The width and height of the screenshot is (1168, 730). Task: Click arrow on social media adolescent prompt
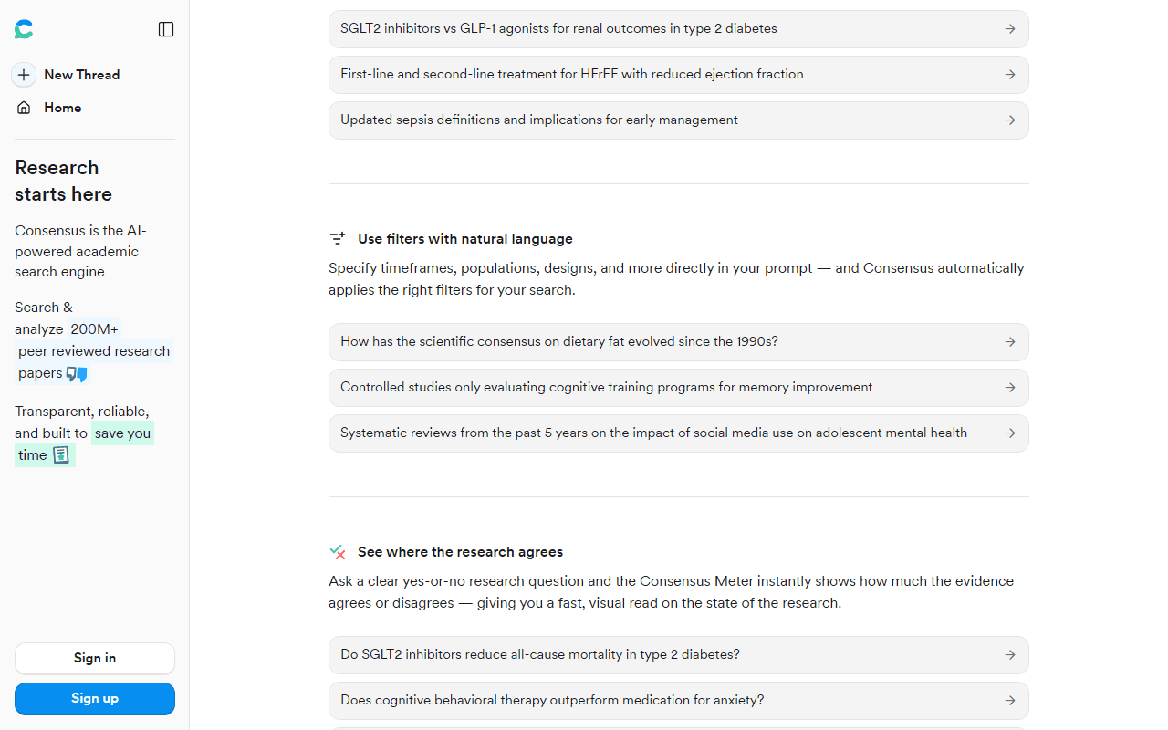click(1010, 433)
